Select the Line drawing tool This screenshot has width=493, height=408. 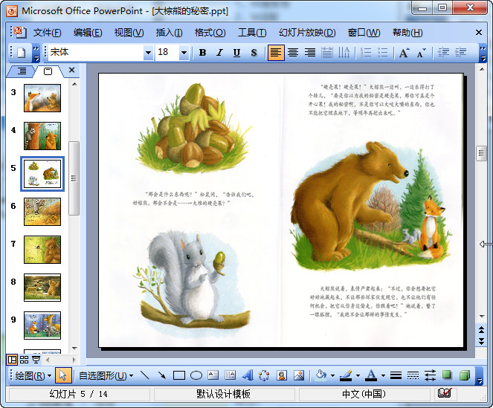145,375
